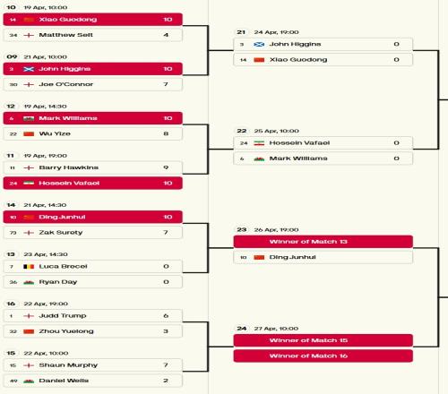Select the Ding Junhui winner row in match 14
Screen dimensions: 448x394
[93, 217]
